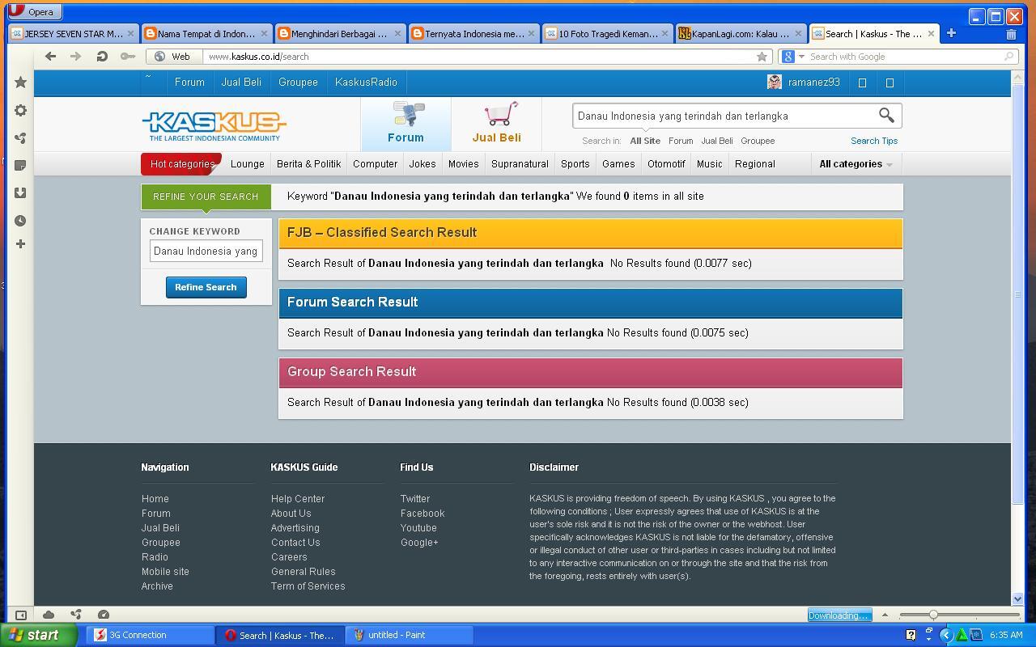The height and width of the screenshot is (647, 1036).
Task: Open a new tab with plus button
Action: (x=951, y=33)
